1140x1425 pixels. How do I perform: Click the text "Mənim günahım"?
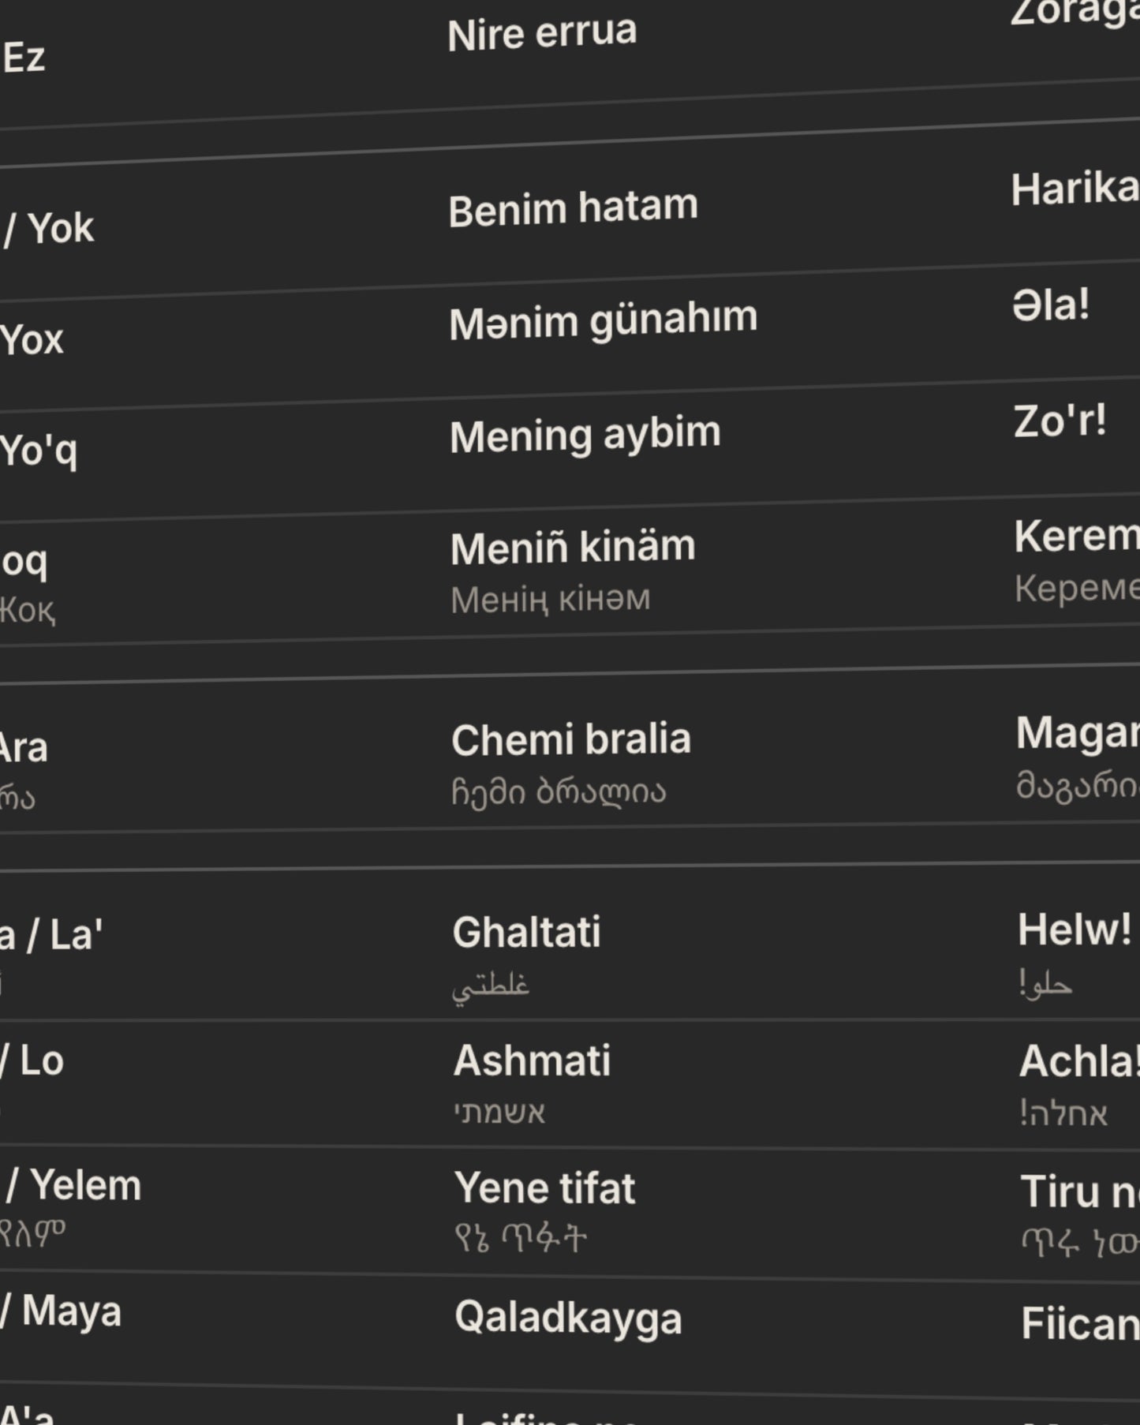pos(604,321)
